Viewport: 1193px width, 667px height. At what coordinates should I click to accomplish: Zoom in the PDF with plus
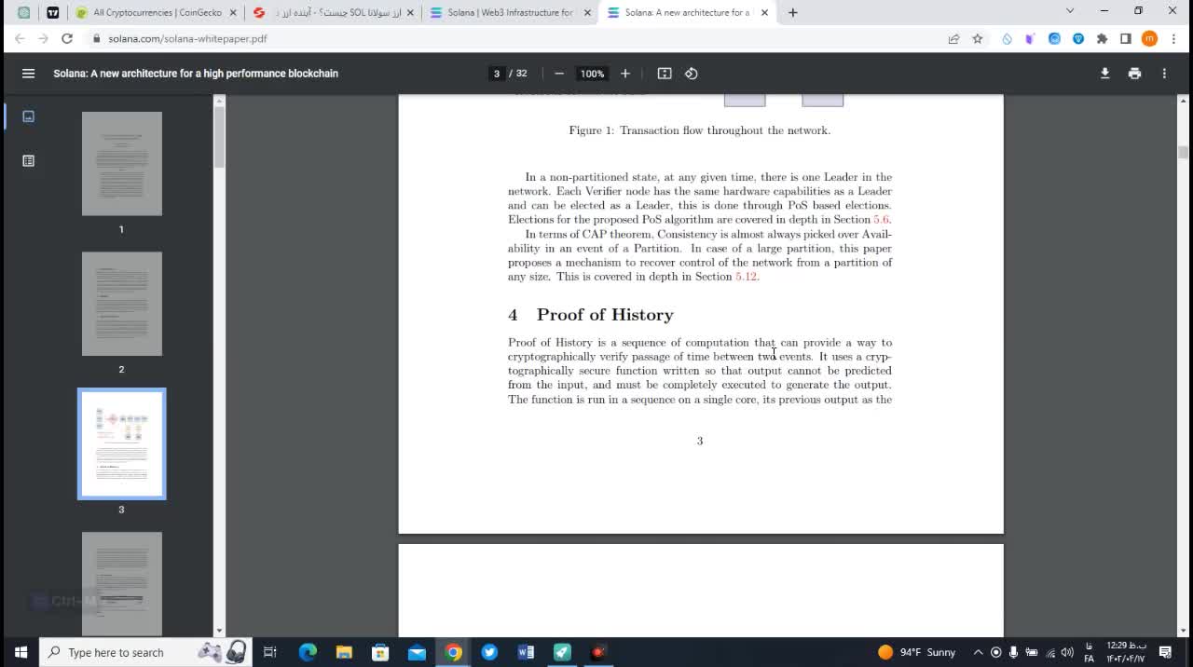click(x=625, y=74)
